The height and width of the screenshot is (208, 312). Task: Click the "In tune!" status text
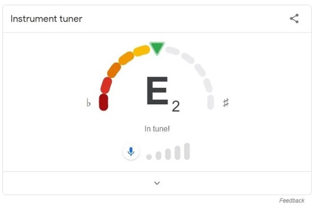pos(157,129)
